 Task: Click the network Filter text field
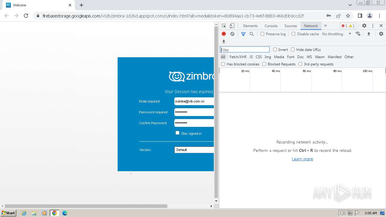tap(245, 50)
